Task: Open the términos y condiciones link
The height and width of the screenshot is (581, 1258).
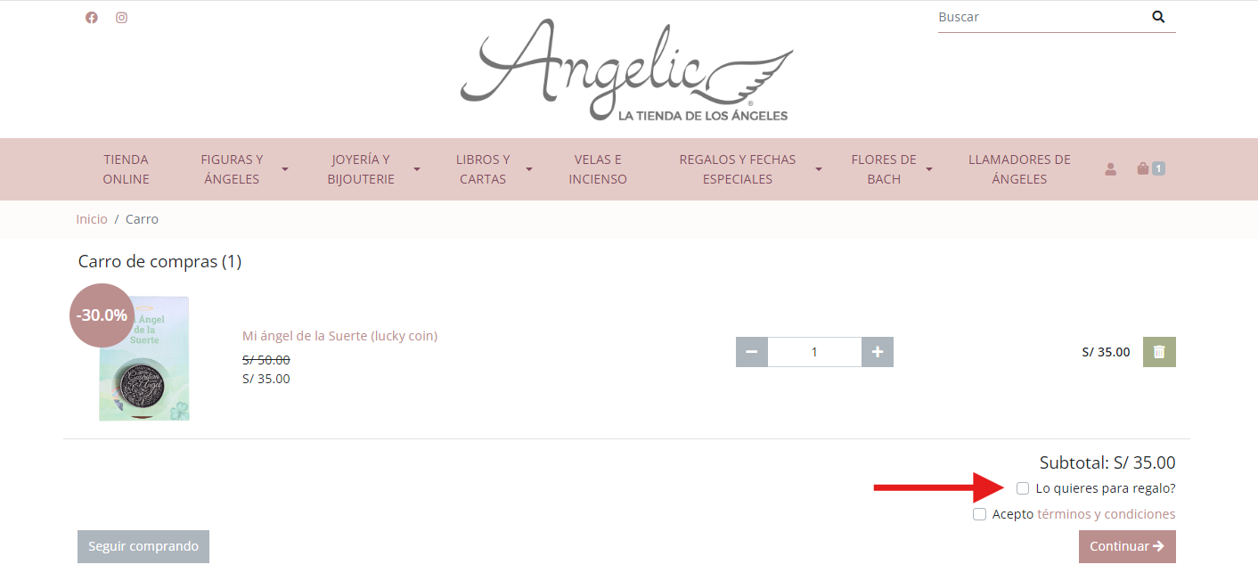Action: [x=1106, y=514]
